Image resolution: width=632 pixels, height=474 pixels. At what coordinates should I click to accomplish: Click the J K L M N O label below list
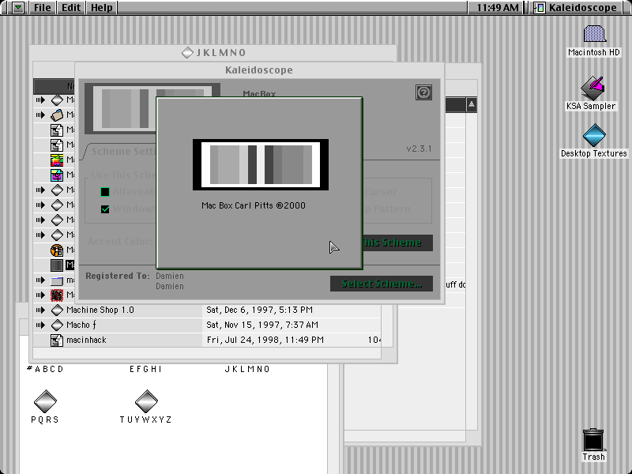[247, 369]
